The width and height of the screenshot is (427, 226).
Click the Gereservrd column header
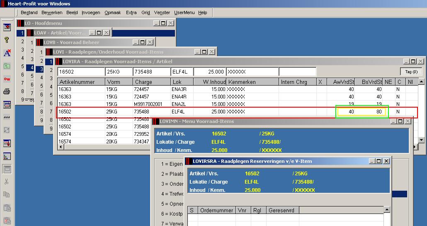pyautogui.click(x=282, y=210)
